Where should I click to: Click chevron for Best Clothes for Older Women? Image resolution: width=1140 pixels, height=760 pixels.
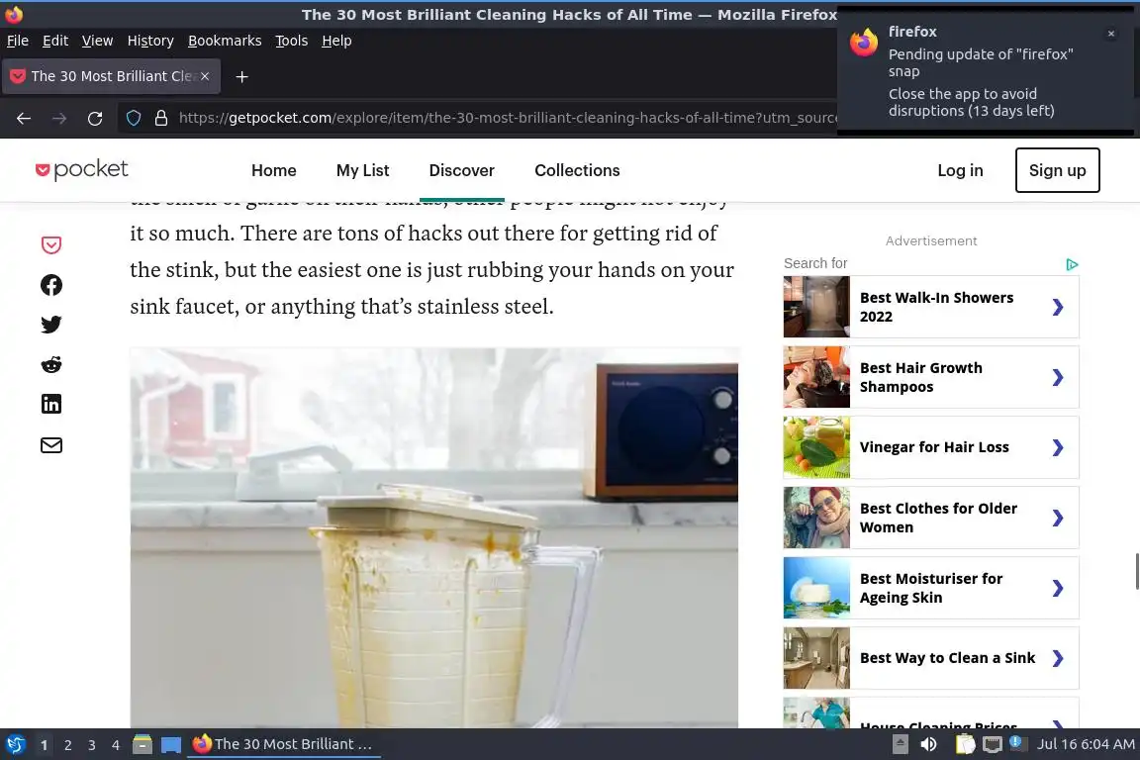(1058, 518)
